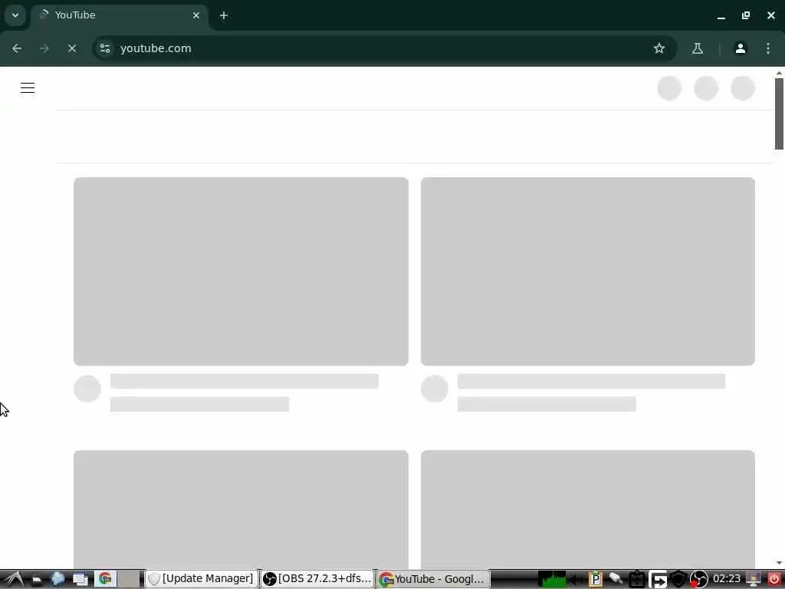This screenshot has width=785, height=589.
Task: Switch to OBS 27.2.3 taskbar window
Action: pos(317,579)
